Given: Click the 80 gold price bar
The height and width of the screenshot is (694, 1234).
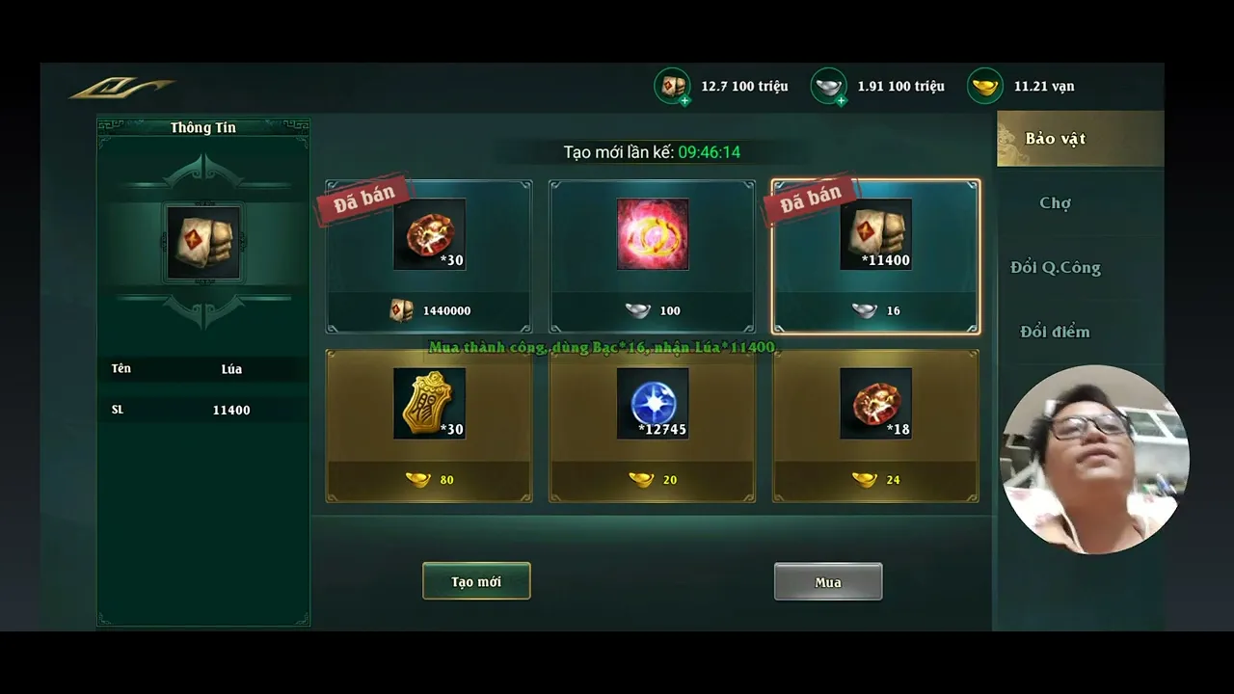Looking at the screenshot, I should [429, 479].
